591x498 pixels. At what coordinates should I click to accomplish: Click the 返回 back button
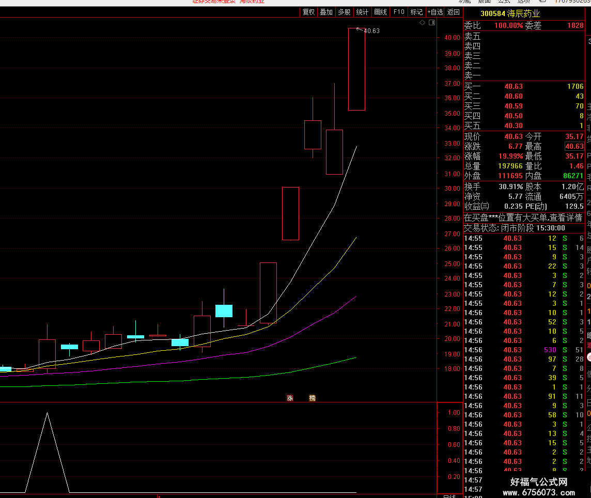click(454, 12)
